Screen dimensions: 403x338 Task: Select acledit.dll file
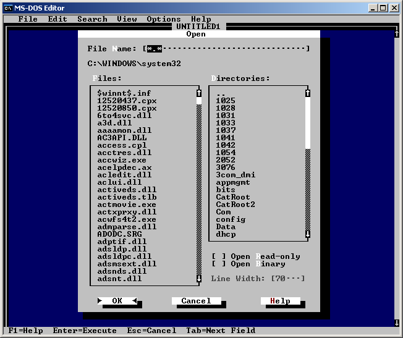click(x=124, y=175)
